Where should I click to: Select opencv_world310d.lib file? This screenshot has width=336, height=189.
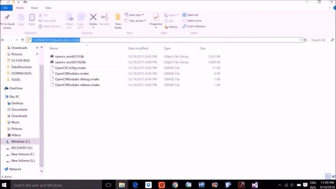click(x=70, y=62)
